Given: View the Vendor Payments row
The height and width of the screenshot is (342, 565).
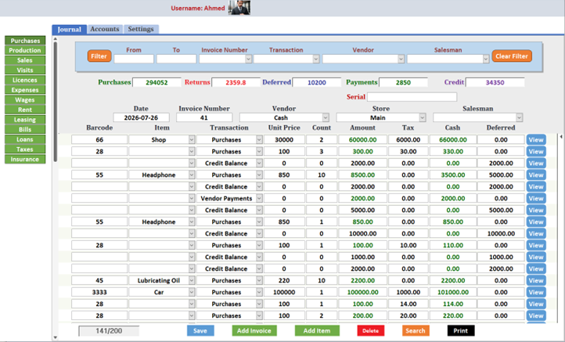Looking at the screenshot, I should click(x=536, y=198).
